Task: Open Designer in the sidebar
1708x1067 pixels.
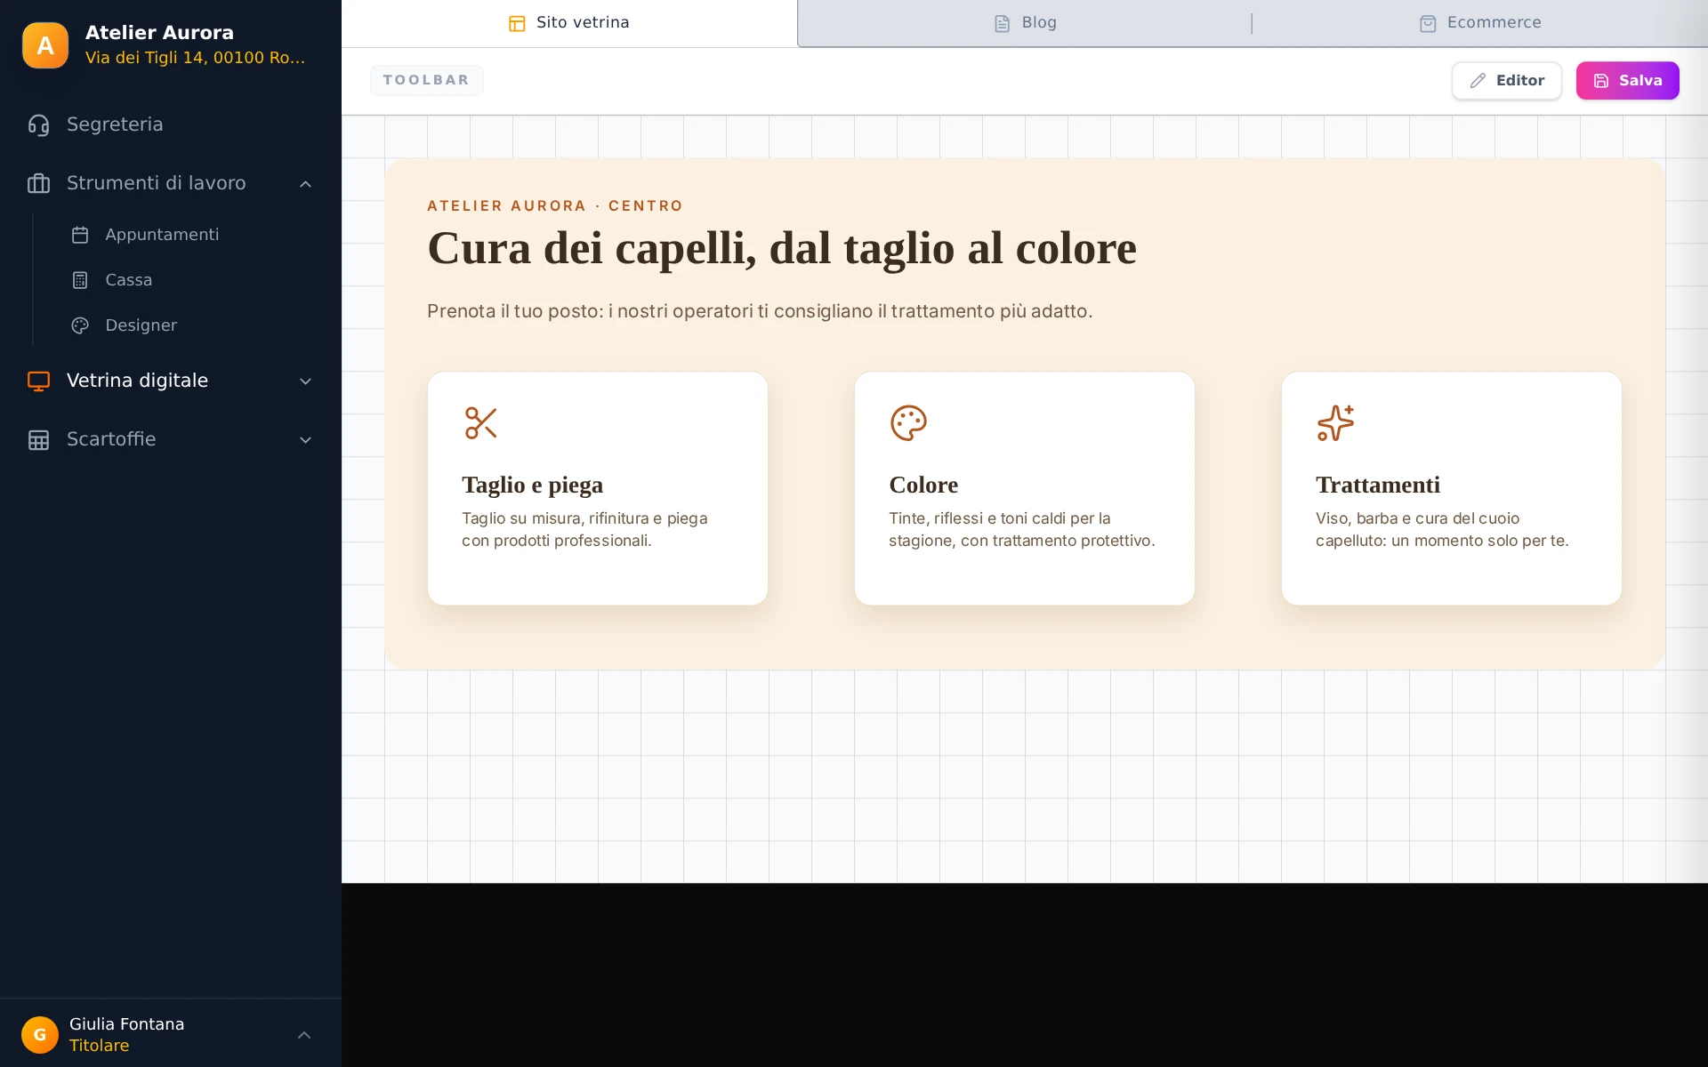Action: point(192,325)
